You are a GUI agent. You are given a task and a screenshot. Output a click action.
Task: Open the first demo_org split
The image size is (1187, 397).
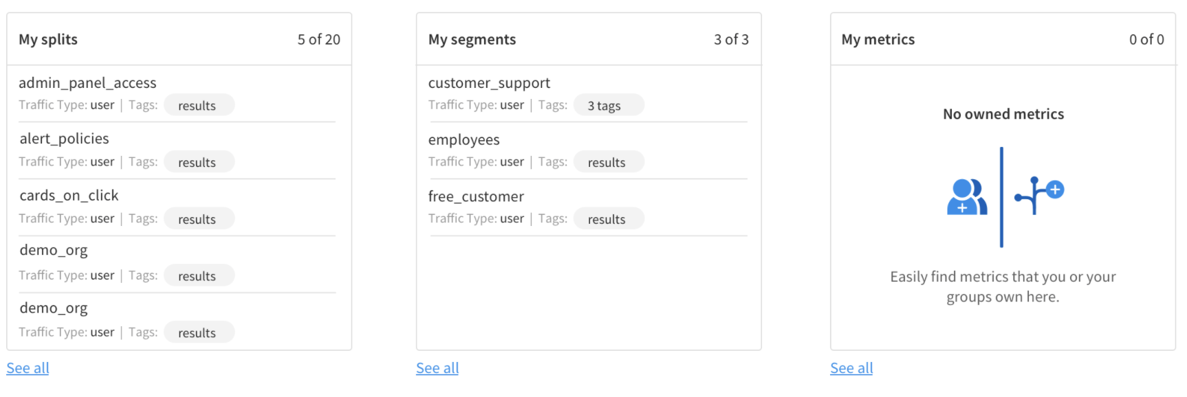coord(54,251)
